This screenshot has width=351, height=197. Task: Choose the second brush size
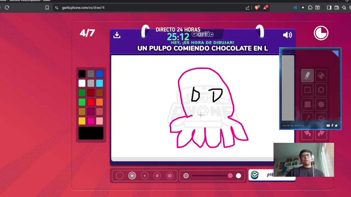132,176
